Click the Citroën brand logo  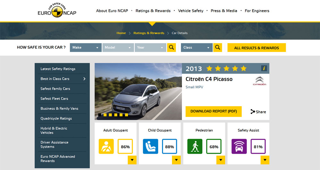coord(259,81)
